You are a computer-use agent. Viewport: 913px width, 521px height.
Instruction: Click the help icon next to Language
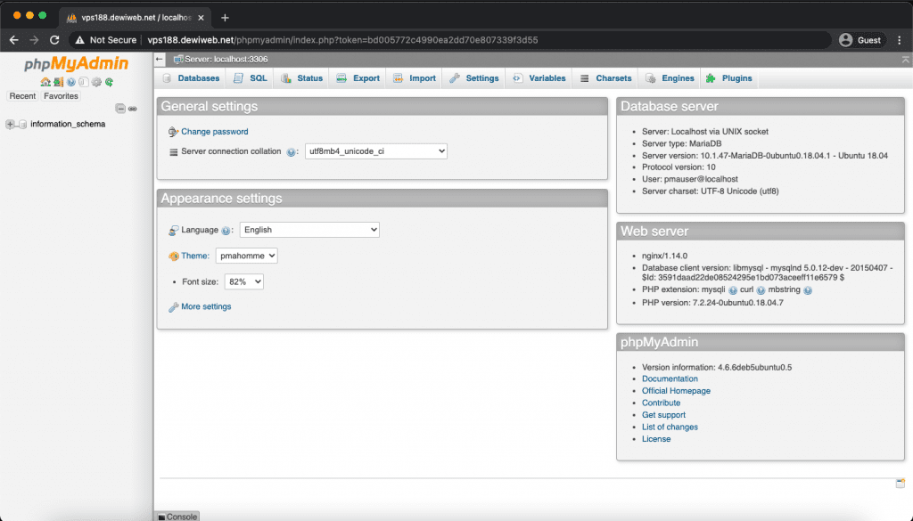point(226,231)
